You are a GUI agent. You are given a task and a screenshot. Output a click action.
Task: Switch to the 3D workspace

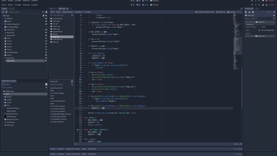coord(138,5)
